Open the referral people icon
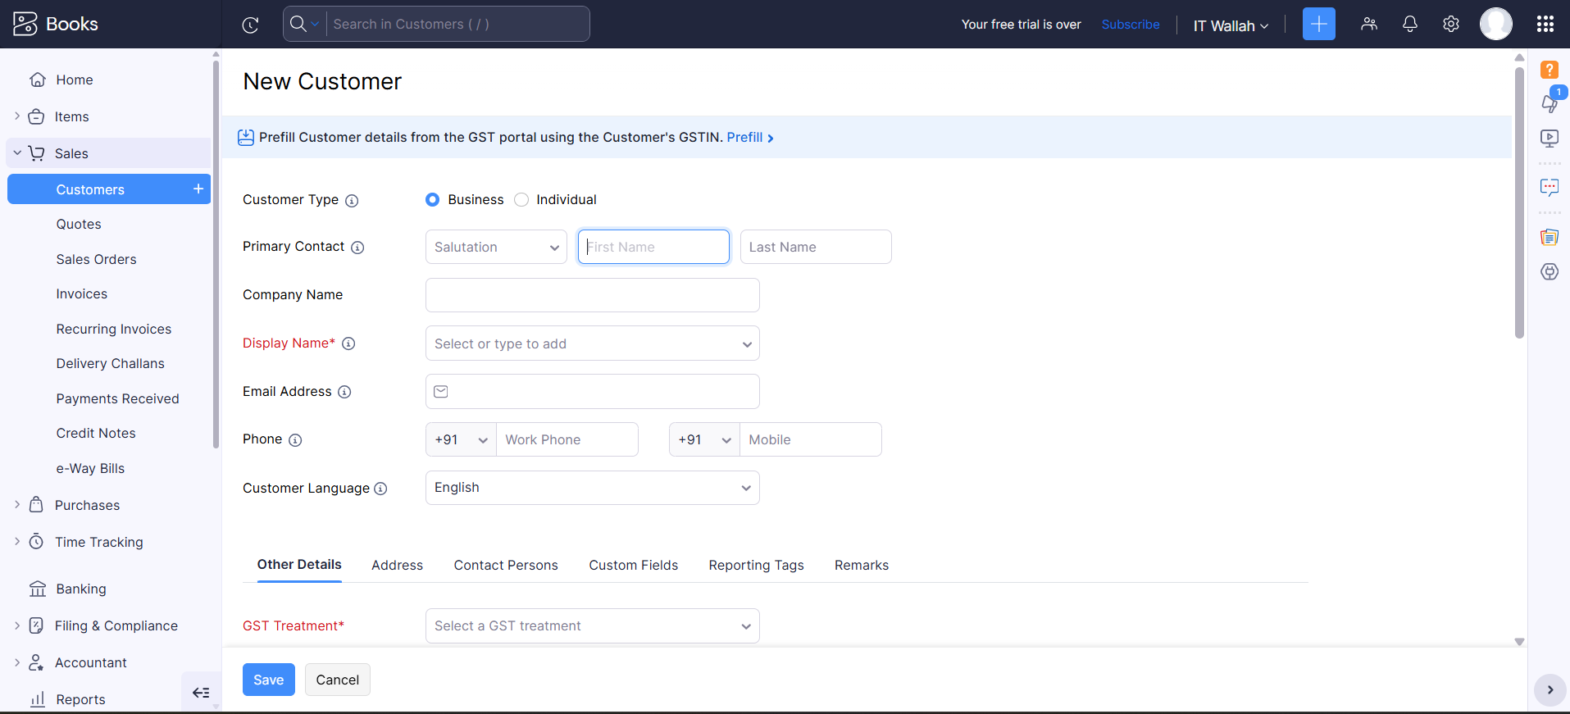Image resolution: width=1570 pixels, height=714 pixels. click(x=1369, y=24)
